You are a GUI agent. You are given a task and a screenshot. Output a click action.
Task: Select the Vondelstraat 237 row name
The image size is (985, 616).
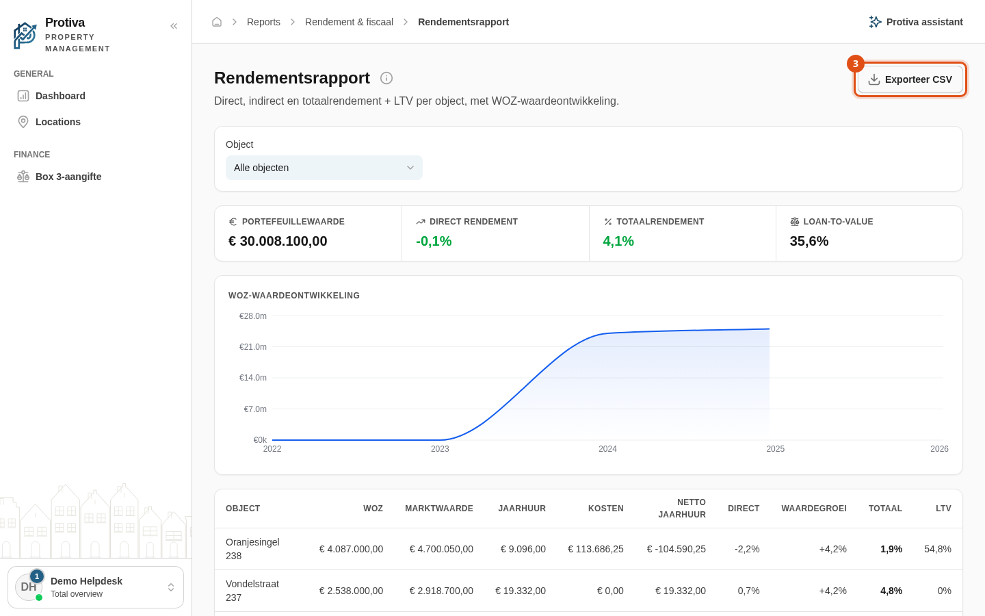pos(252,591)
